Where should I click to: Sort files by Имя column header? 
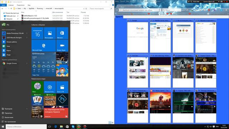pyautogui.click(x=23, y=12)
